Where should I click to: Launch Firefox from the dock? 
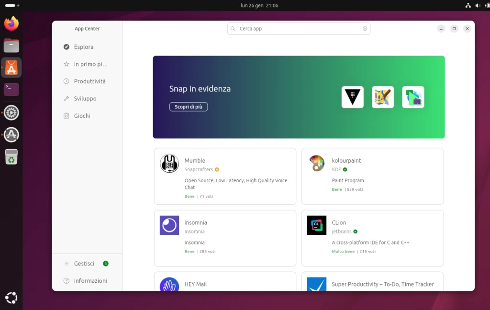click(11, 23)
